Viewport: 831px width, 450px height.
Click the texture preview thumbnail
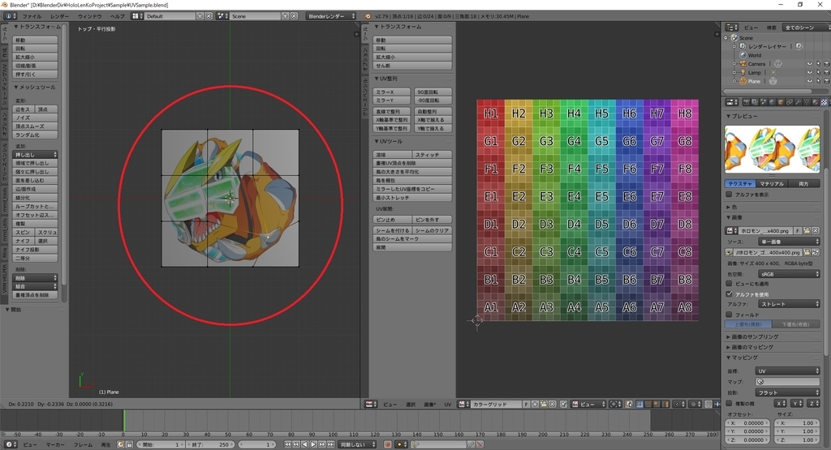click(x=773, y=148)
